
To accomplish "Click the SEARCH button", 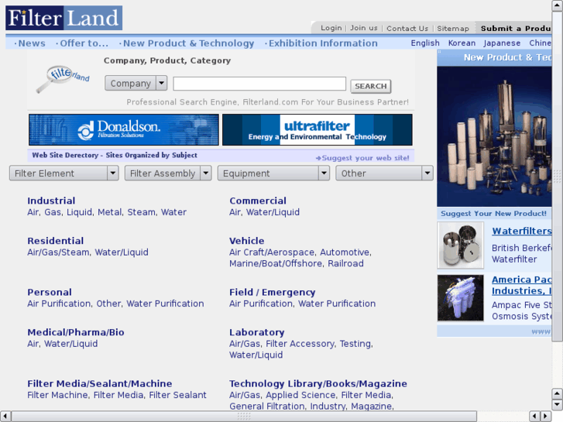I will click(370, 86).
